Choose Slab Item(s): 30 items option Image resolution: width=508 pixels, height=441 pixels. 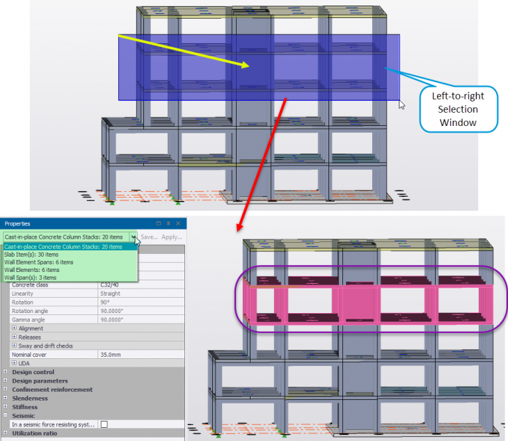[33, 255]
